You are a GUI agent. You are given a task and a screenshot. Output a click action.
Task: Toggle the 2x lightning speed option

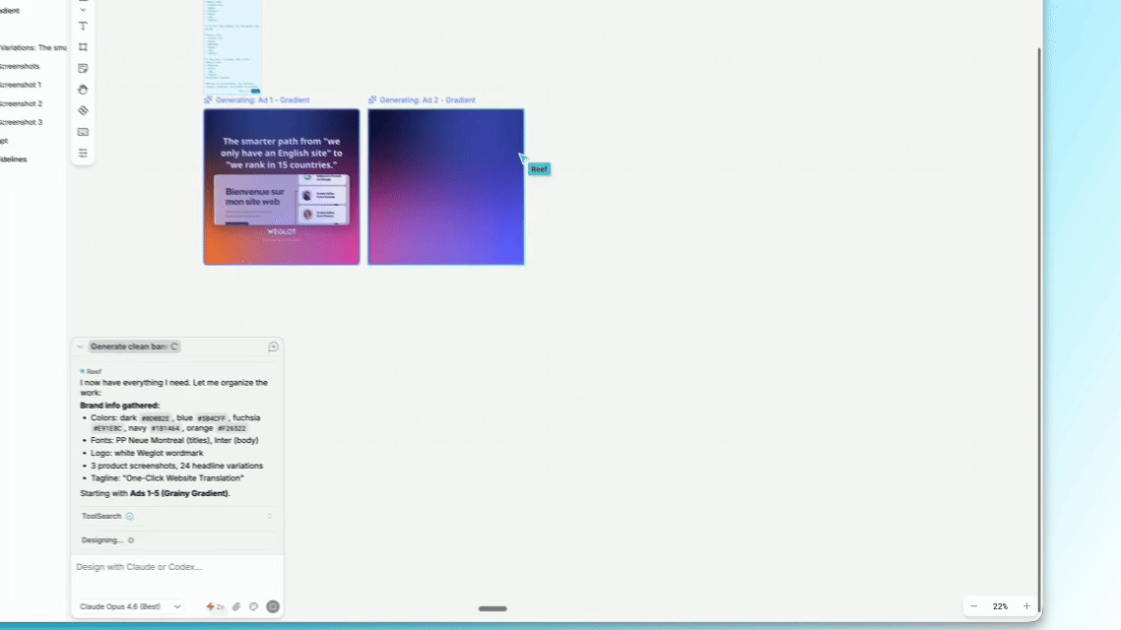point(215,607)
